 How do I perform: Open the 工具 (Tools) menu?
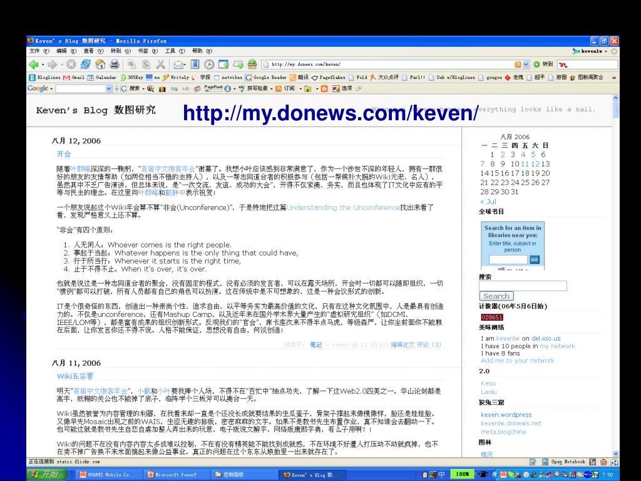(x=175, y=51)
